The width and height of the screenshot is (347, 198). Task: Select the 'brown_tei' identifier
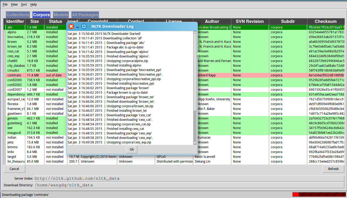click(x=14, y=47)
